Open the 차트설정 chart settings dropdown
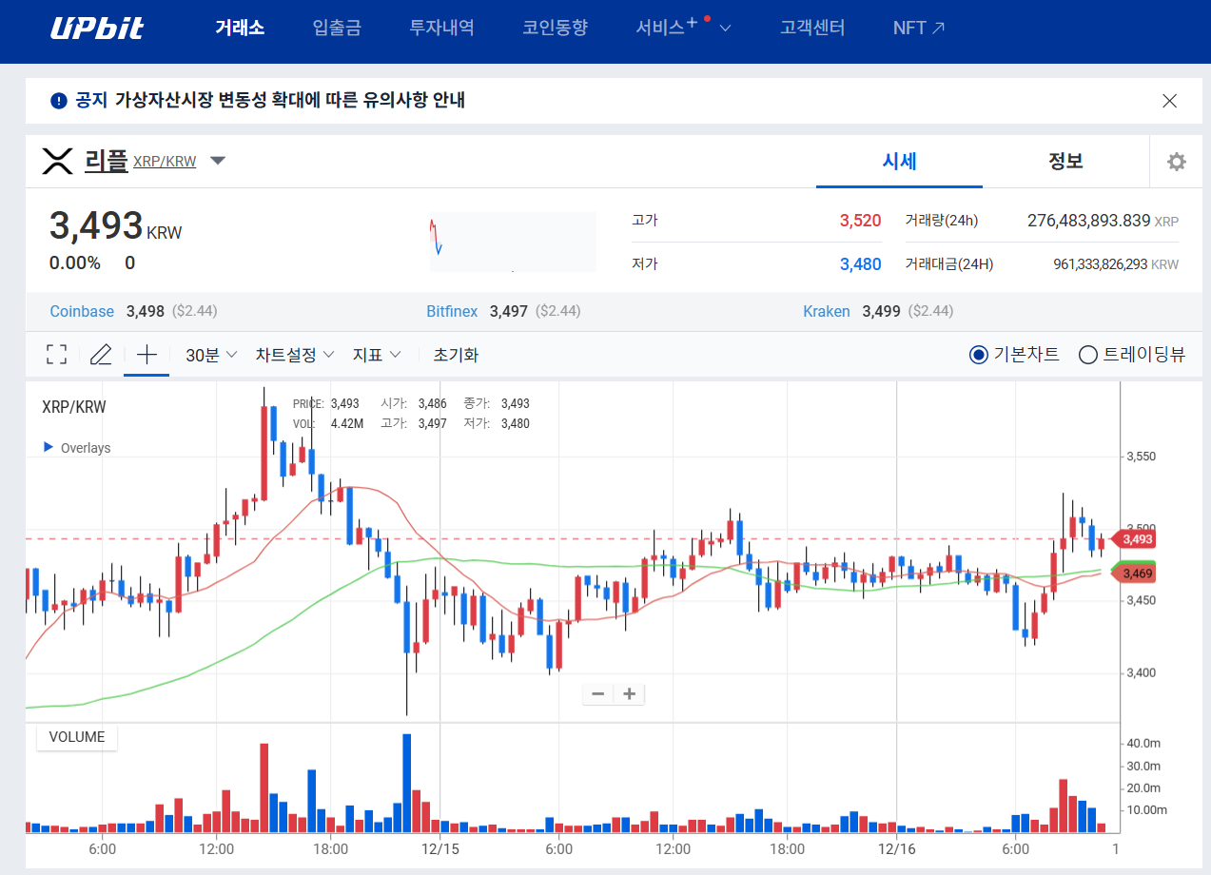1211x875 pixels. [x=295, y=355]
